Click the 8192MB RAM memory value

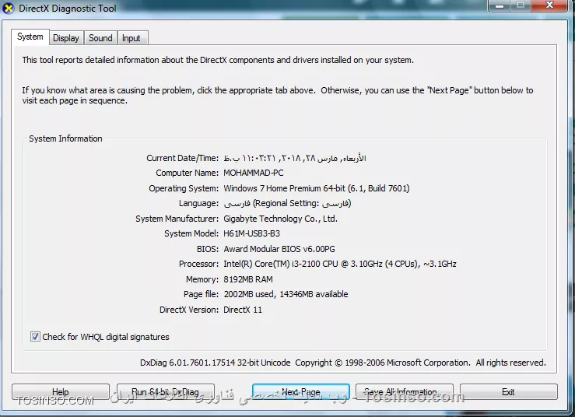[x=248, y=279]
